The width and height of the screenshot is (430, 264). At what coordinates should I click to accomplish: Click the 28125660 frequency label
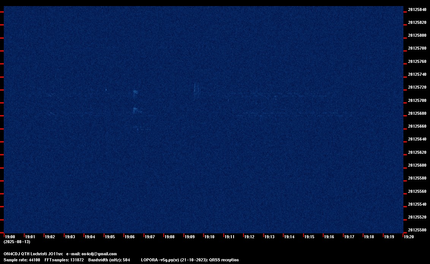coord(417,126)
